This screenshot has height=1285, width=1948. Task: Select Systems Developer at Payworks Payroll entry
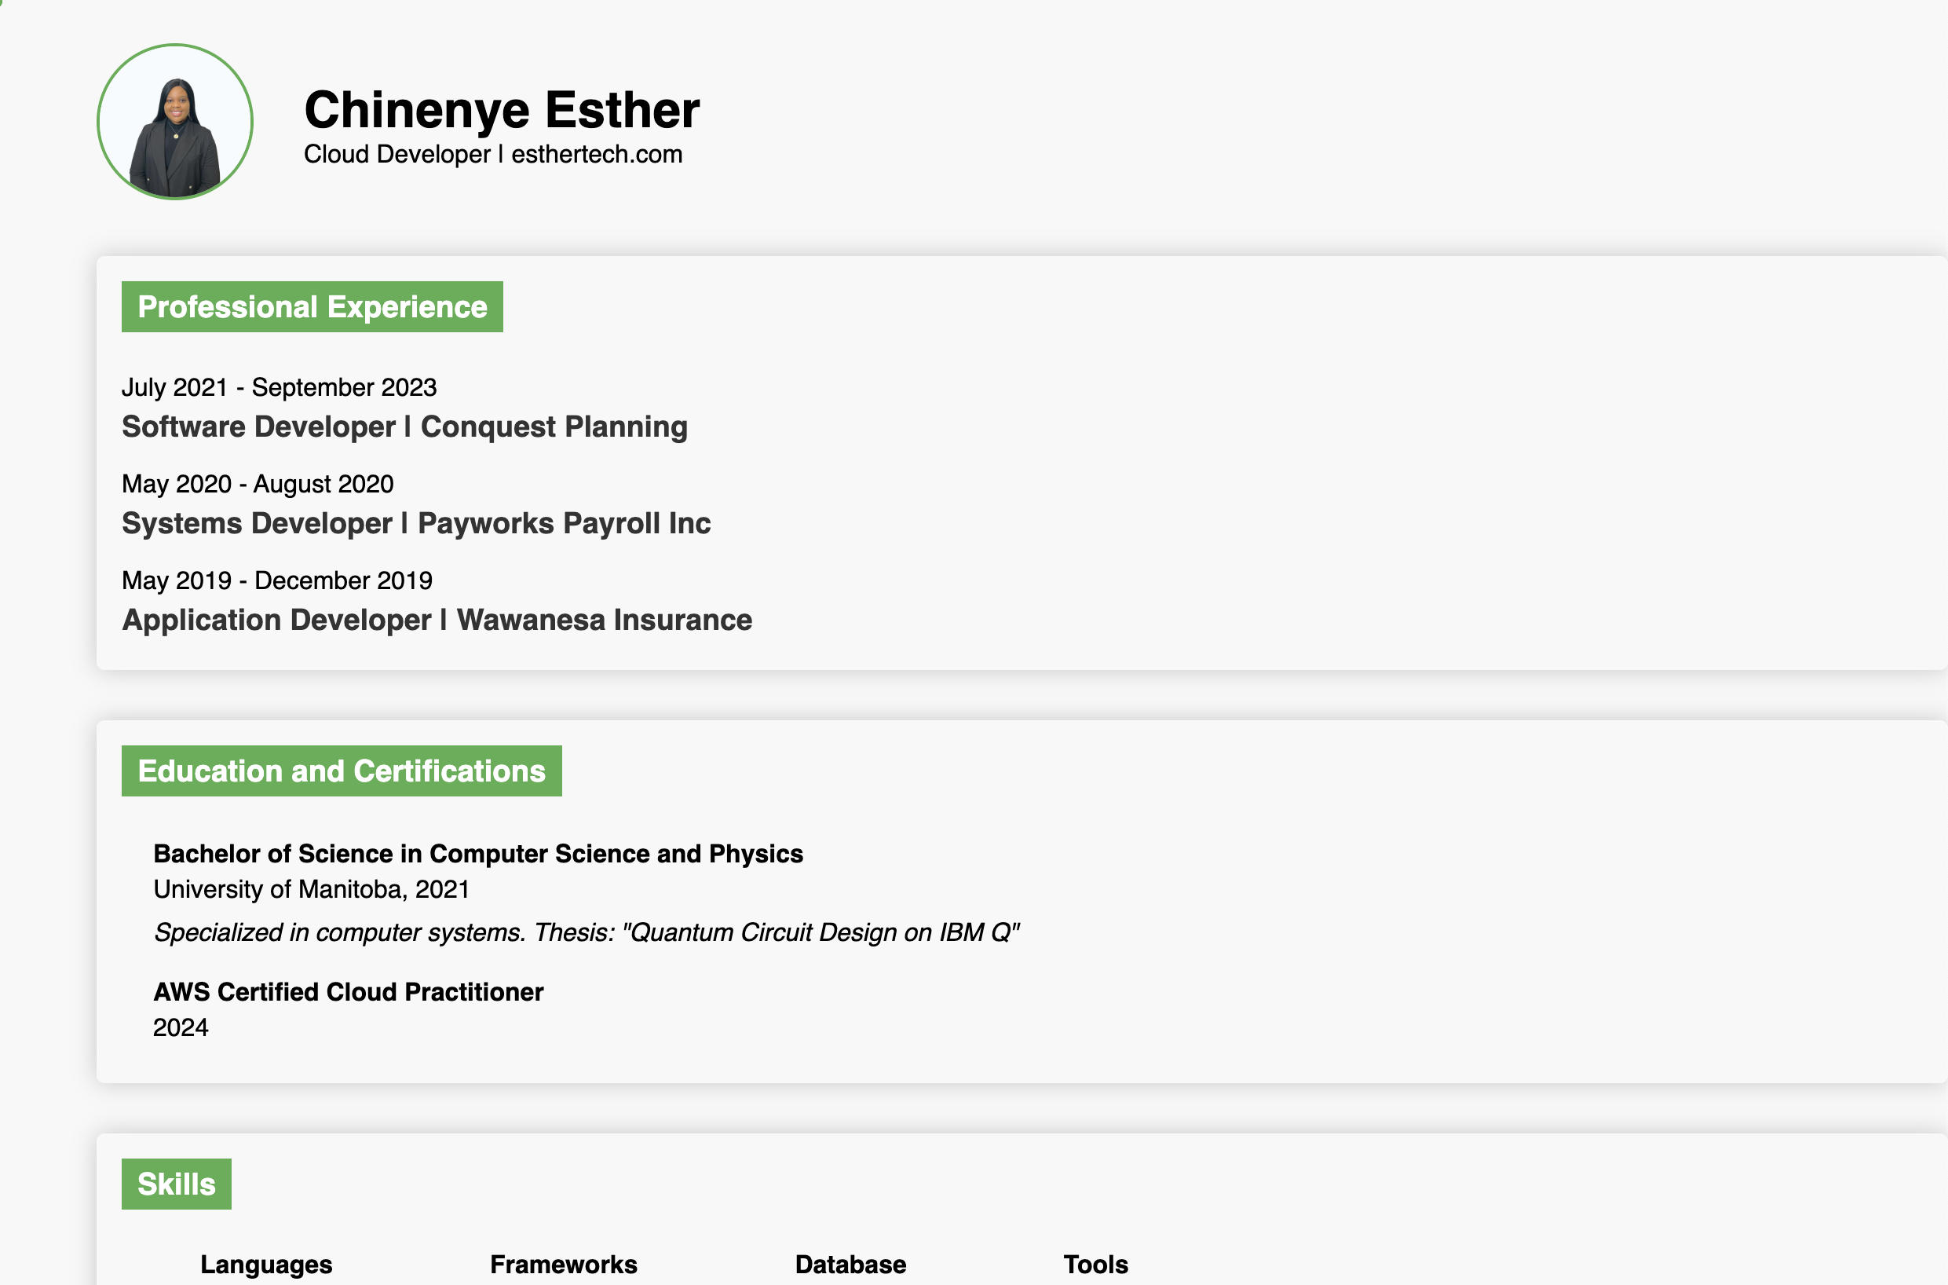click(415, 523)
